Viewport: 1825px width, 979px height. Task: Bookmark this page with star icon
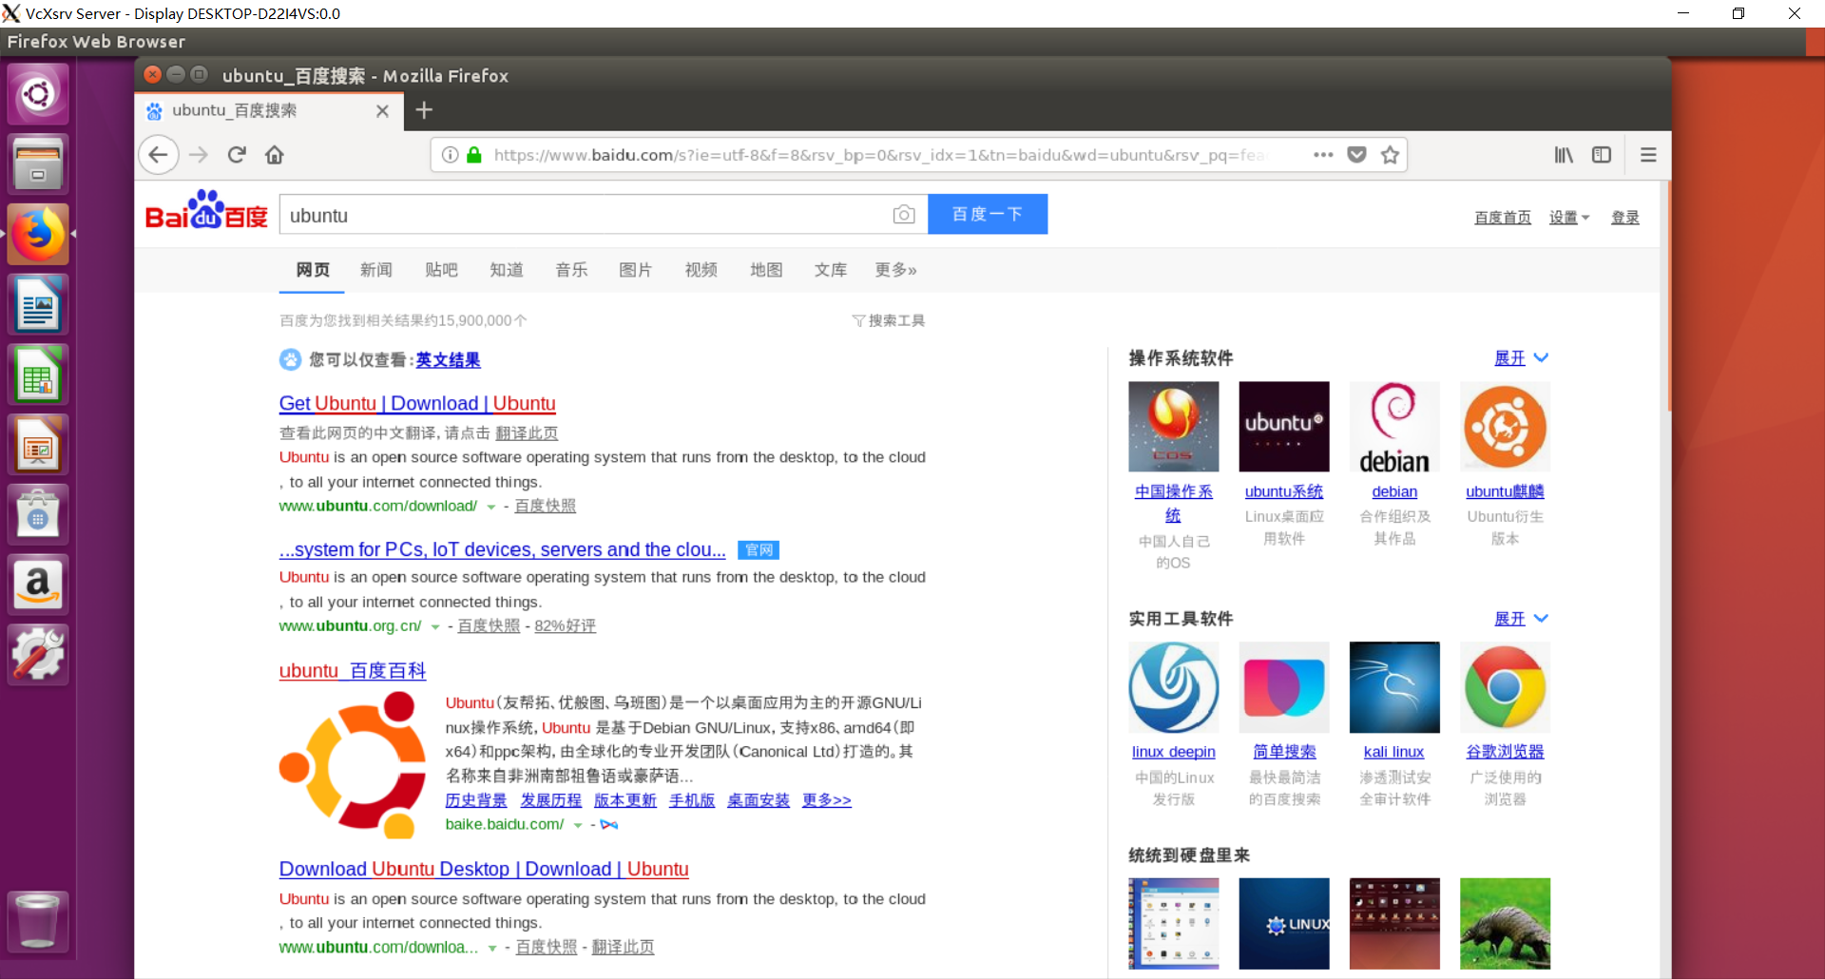1390,155
